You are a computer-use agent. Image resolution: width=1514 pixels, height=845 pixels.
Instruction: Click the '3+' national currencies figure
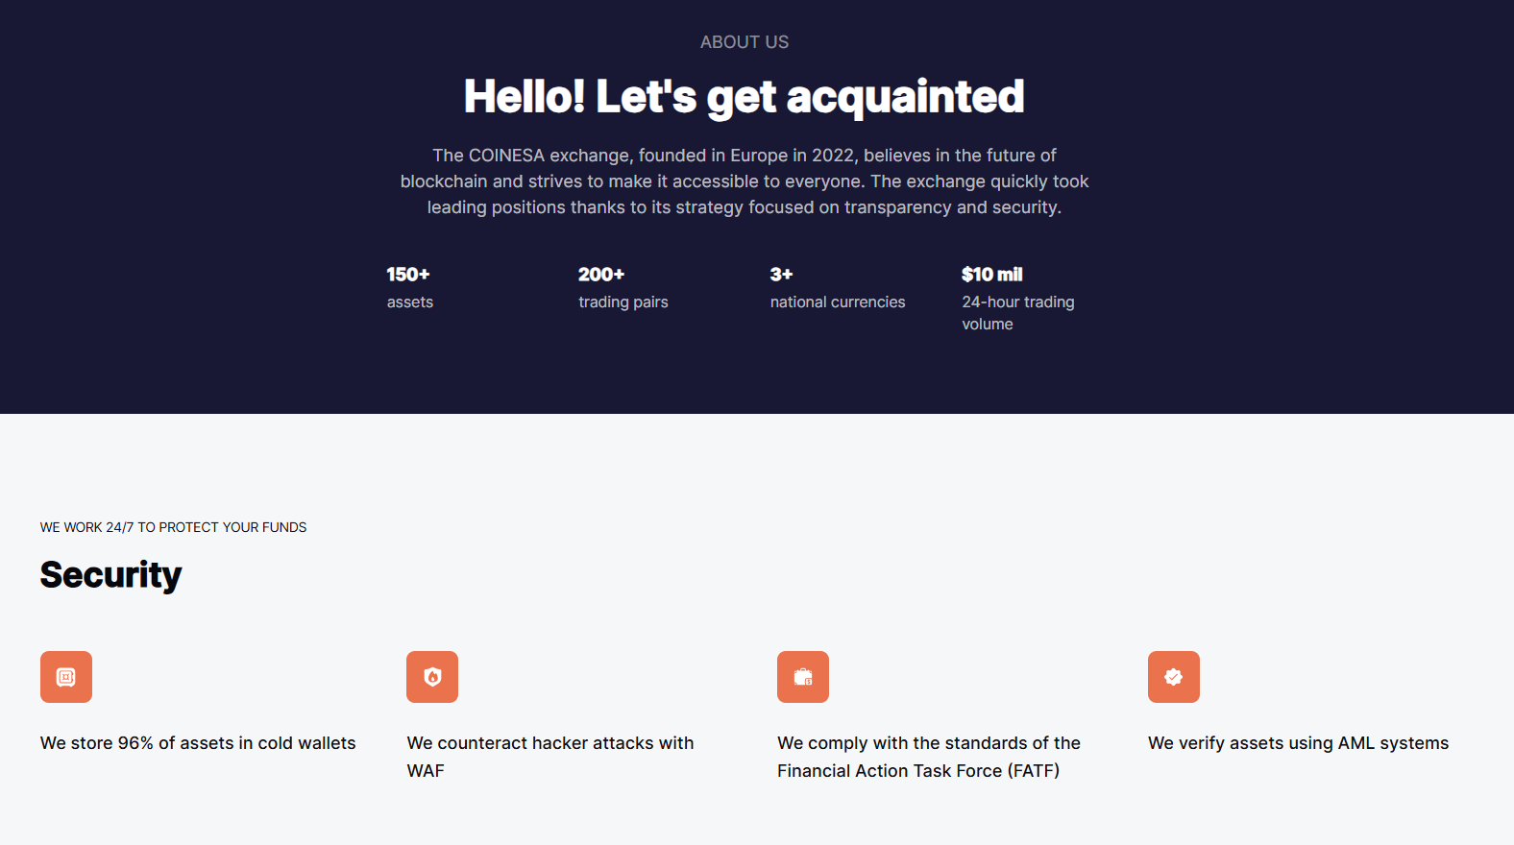coord(781,275)
